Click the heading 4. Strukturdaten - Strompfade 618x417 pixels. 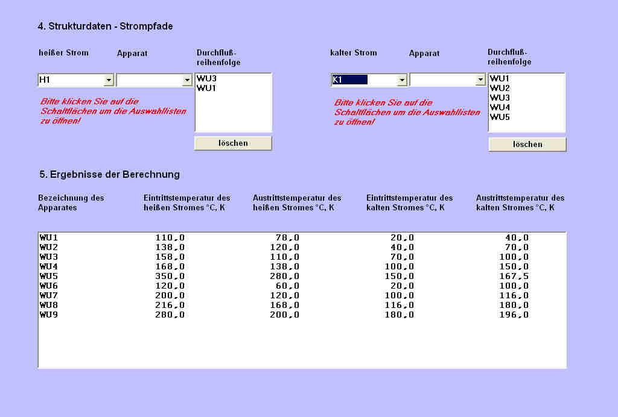click(x=105, y=27)
